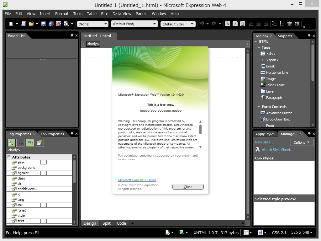The height and width of the screenshot is (241, 321).
Task: Click the Save All icon
Action: pos(51,24)
